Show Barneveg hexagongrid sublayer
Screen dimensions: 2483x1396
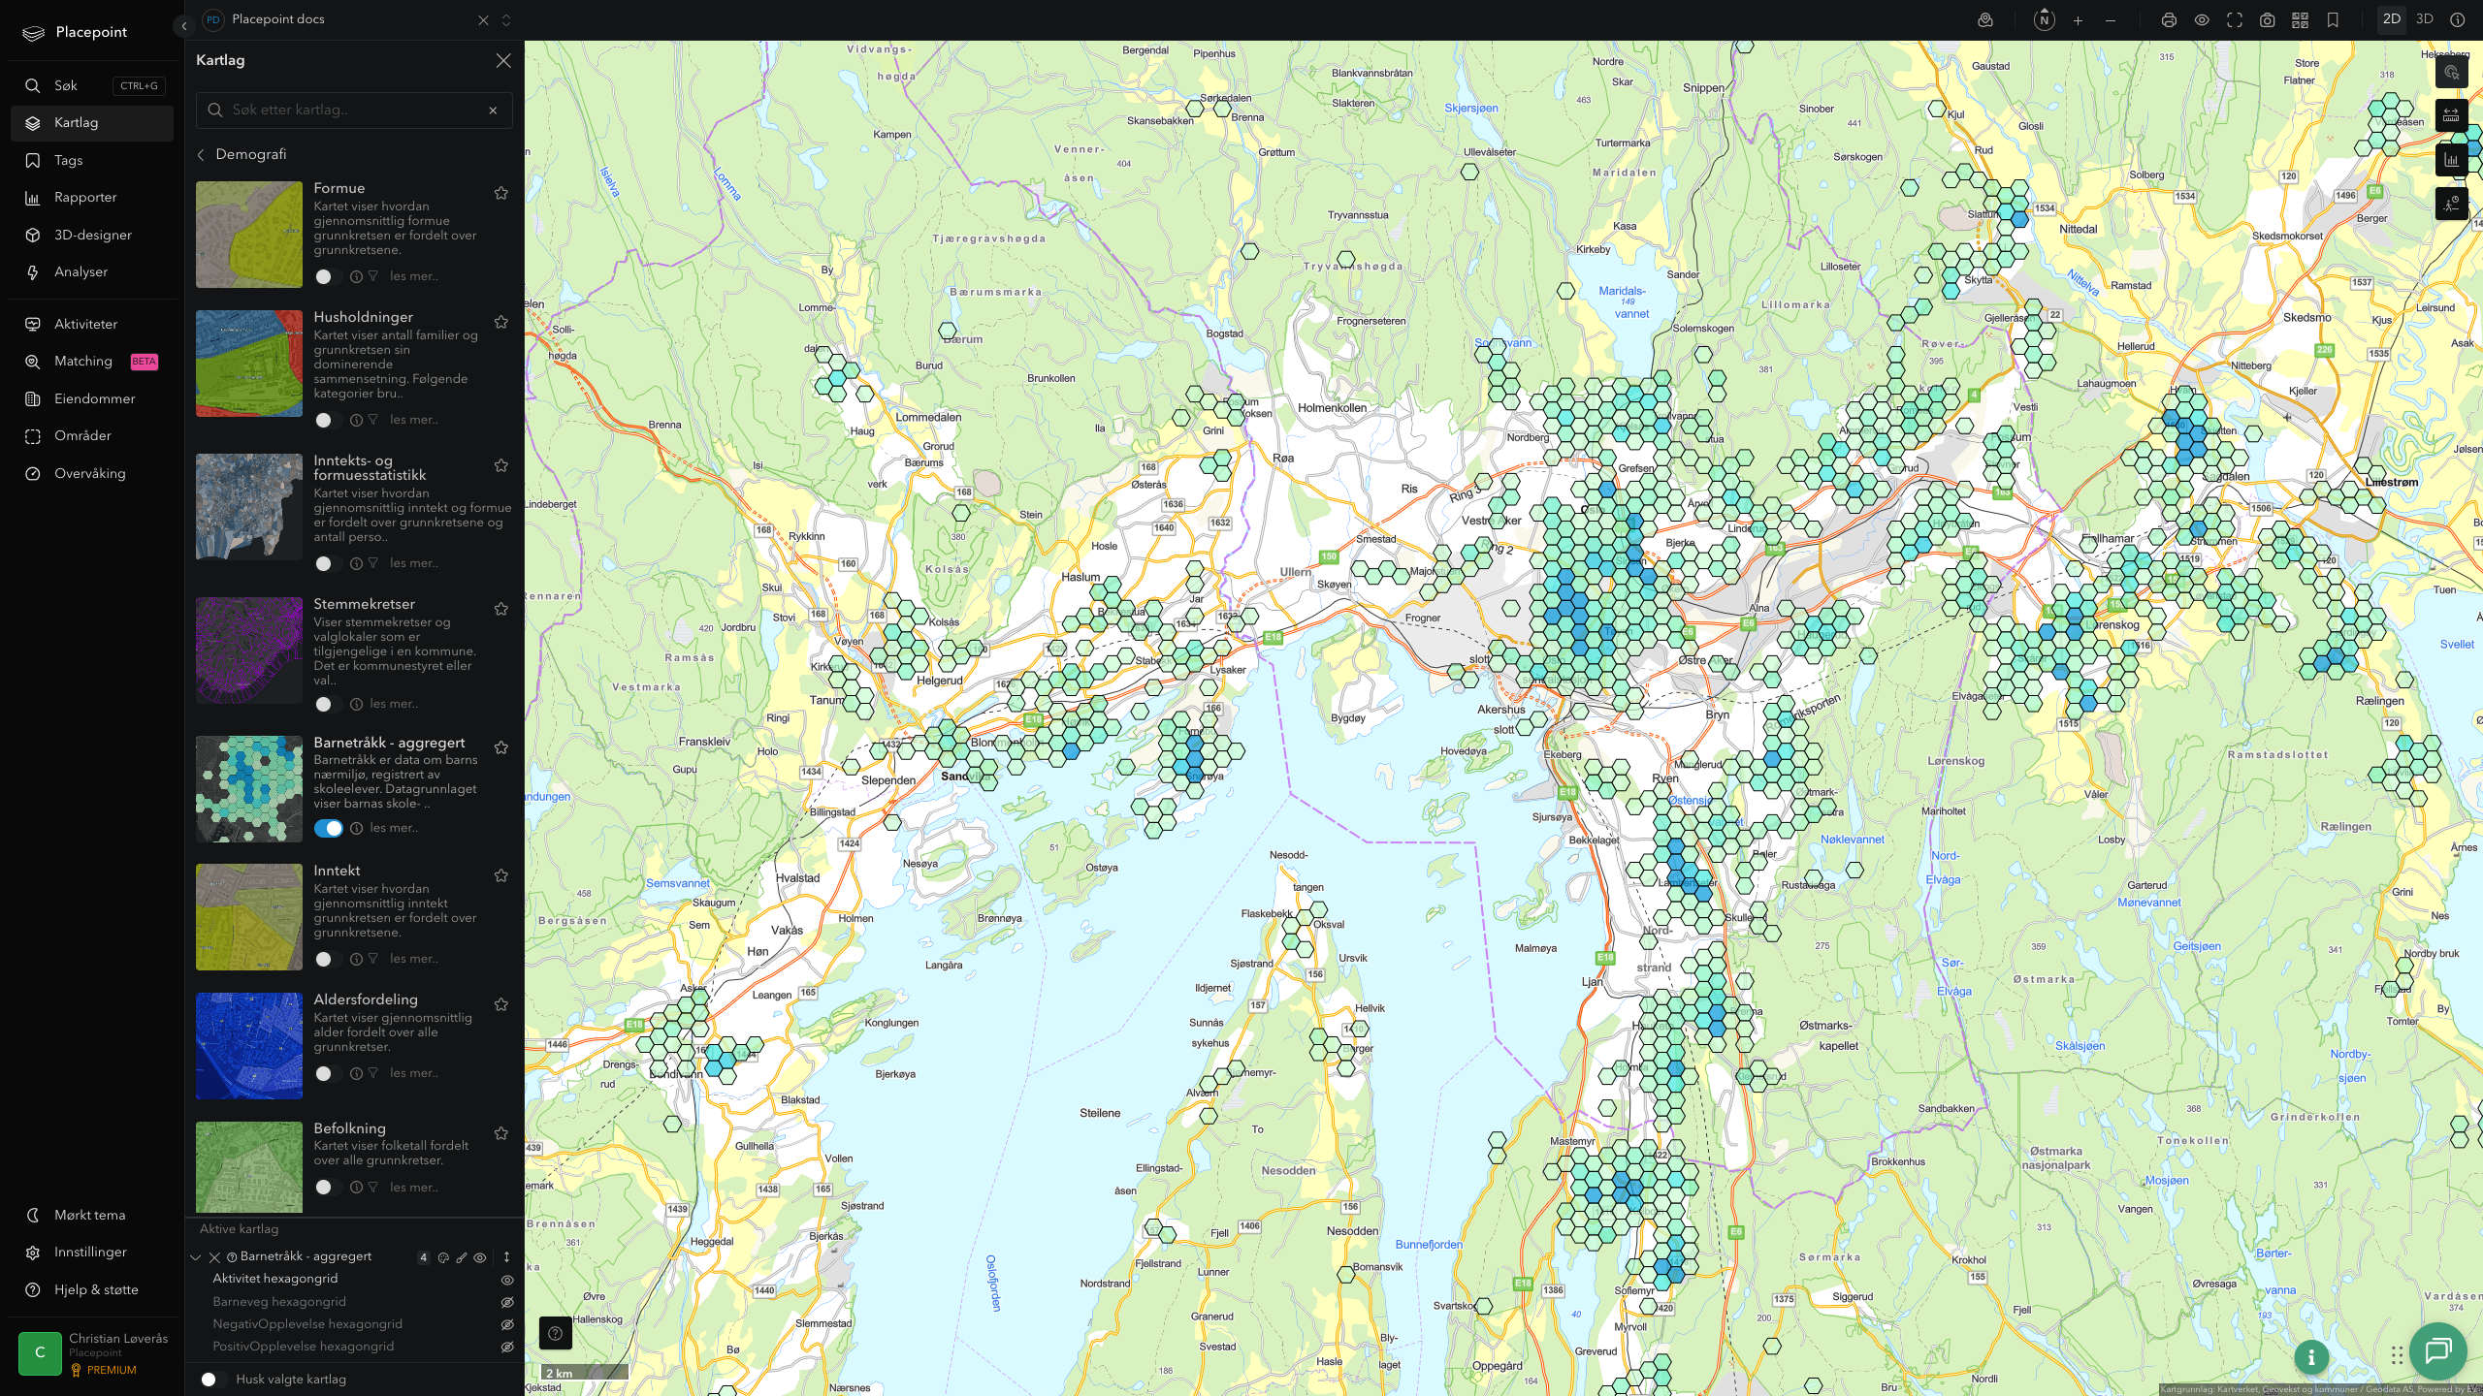coord(506,1302)
